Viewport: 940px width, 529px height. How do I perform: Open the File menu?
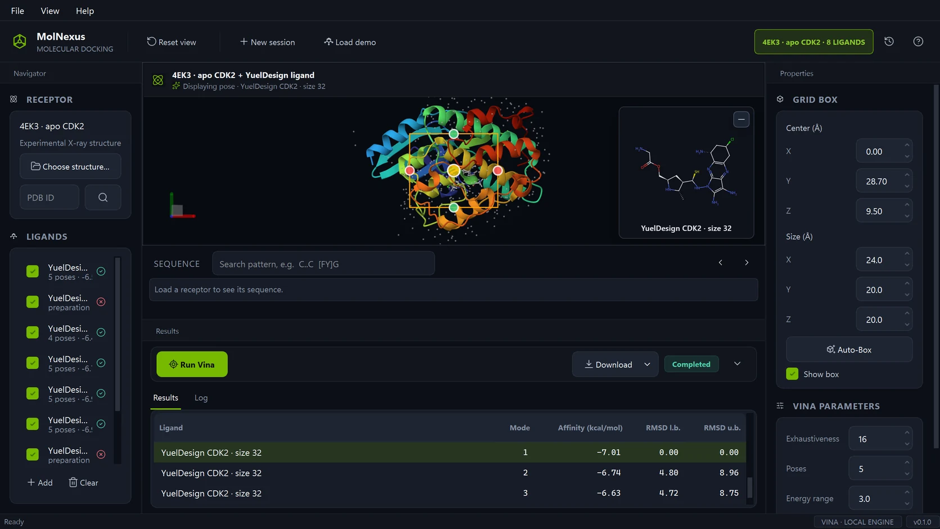coord(17,11)
